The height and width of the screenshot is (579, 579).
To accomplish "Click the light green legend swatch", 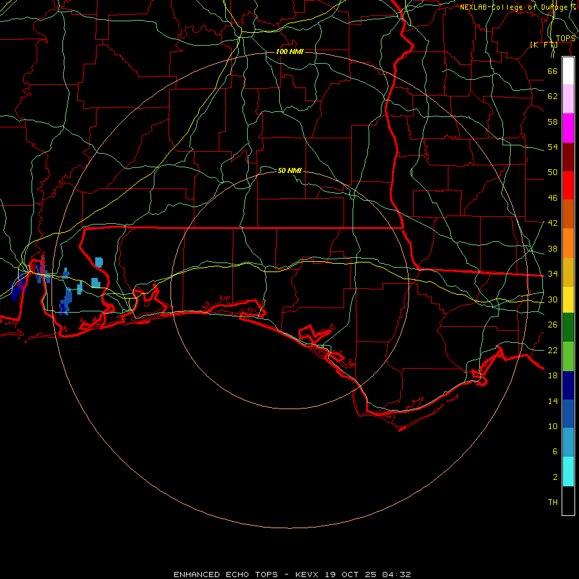I will click(568, 356).
